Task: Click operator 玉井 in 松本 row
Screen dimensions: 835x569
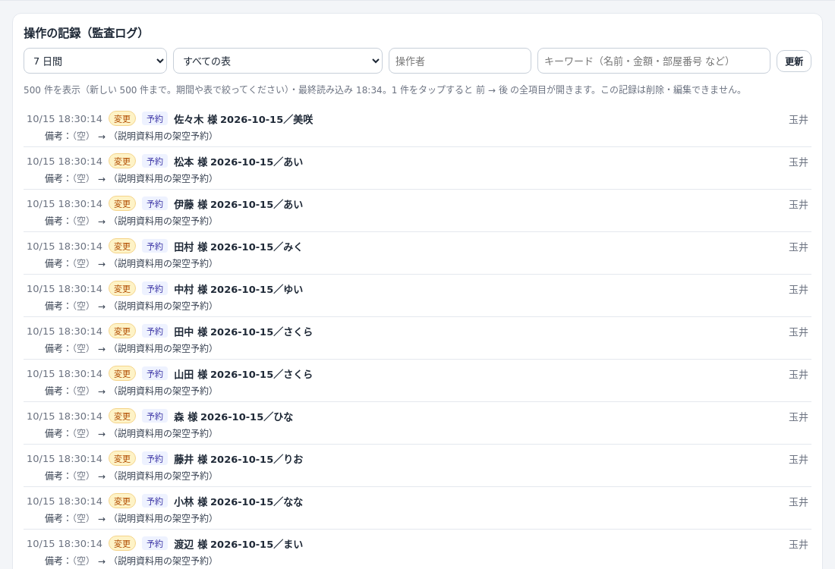Action: [x=799, y=162]
